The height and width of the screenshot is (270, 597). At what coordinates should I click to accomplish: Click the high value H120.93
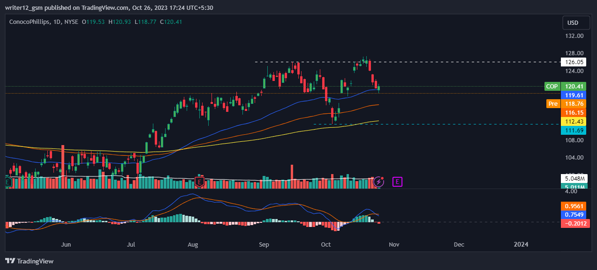coord(120,22)
